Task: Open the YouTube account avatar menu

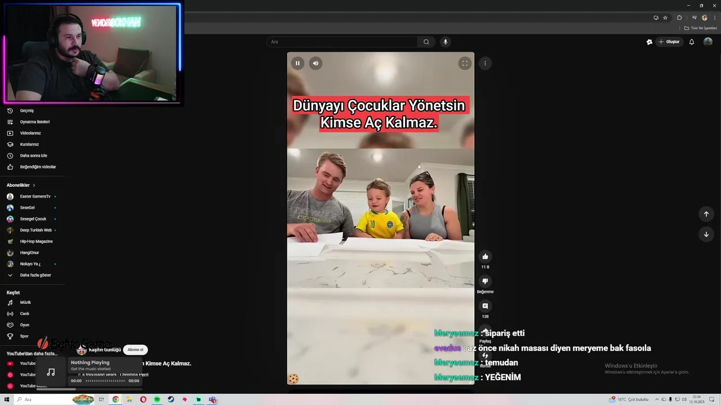Action: click(x=708, y=42)
